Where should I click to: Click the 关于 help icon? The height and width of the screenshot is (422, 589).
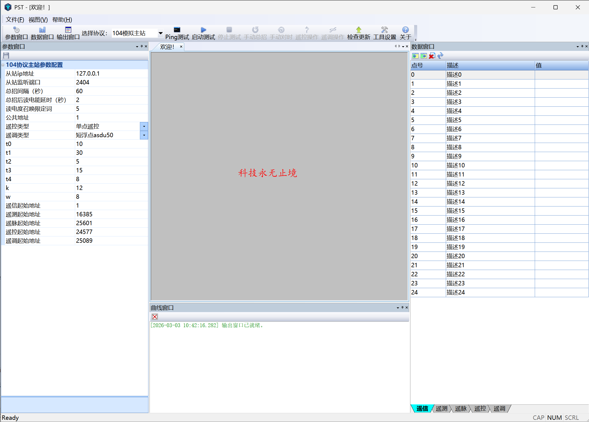[x=405, y=33]
